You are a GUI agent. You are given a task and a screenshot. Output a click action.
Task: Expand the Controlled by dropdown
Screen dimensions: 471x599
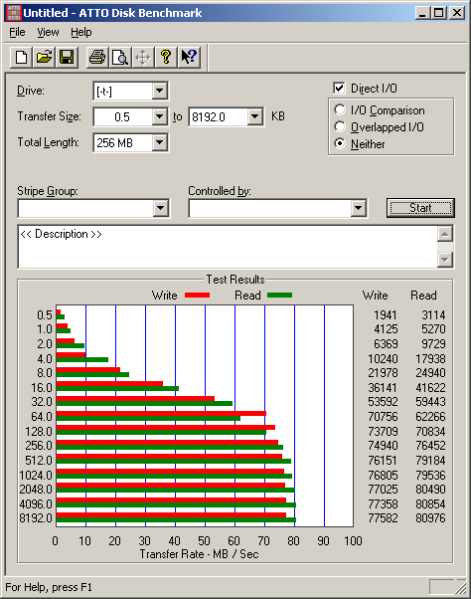pos(358,208)
